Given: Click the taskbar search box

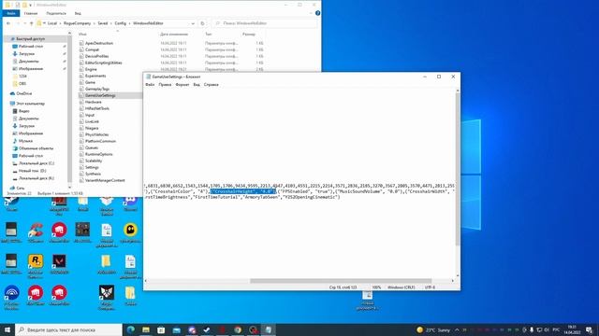Looking at the screenshot, I should coord(68,329).
